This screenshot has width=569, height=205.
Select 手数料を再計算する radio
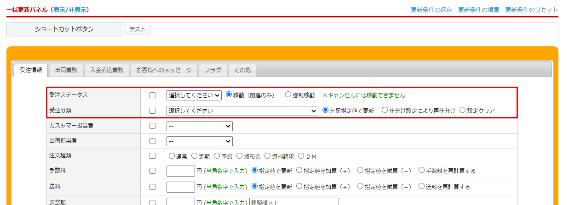[x=421, y=170]
